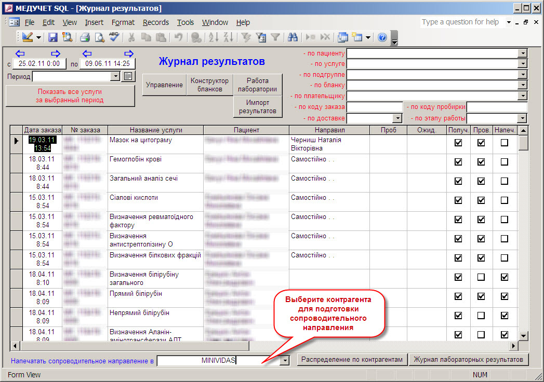Click the Filter By Selection icon
Image resolution: width=544 pixels, height=382 pixels.
click(x=246, y=37)
